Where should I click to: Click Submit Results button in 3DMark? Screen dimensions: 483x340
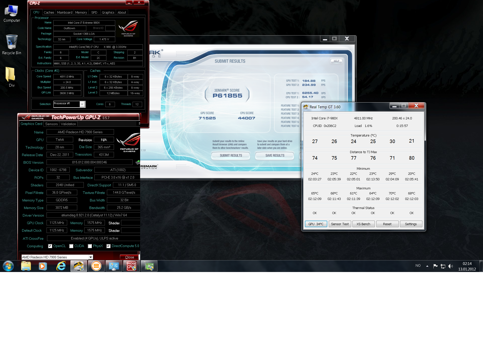[x=231, y=155]
